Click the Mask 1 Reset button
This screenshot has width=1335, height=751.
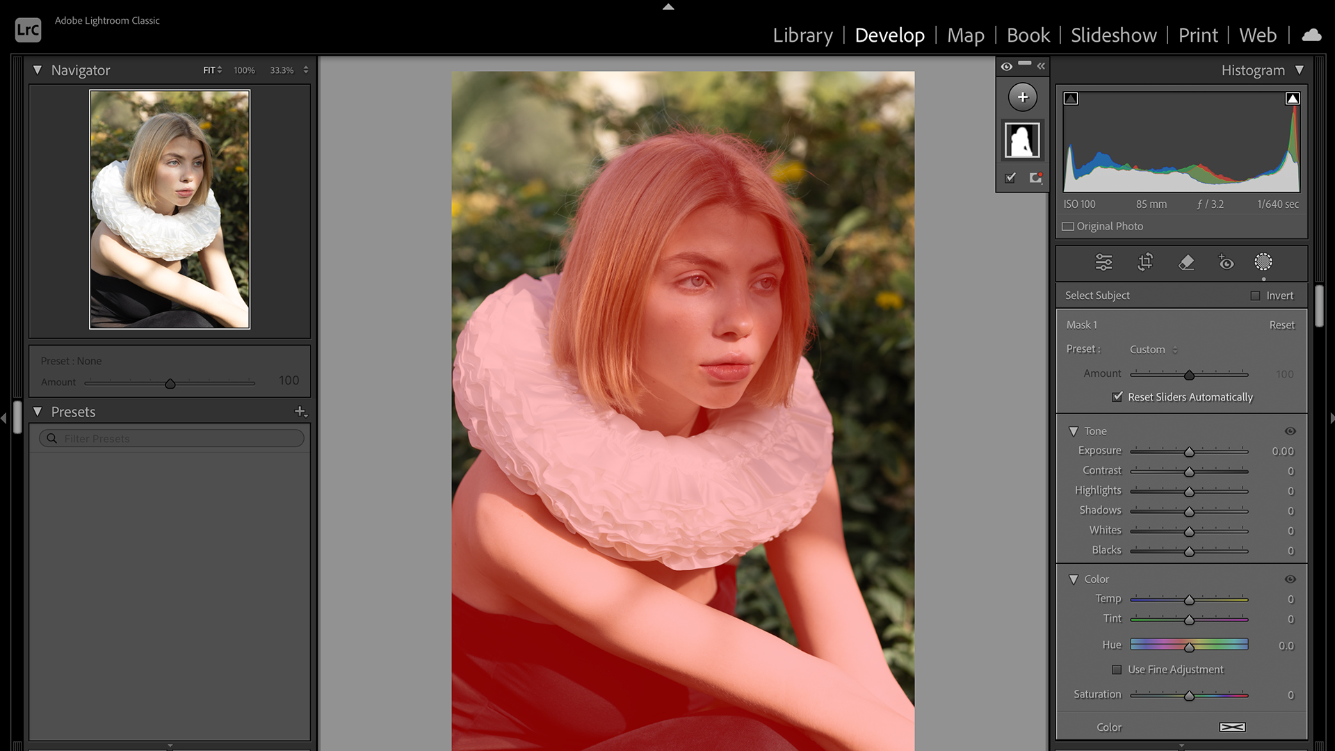pos(1281,325)
